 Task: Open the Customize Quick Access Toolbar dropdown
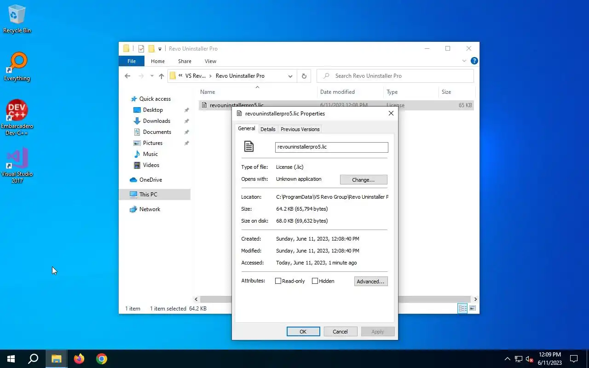click(x=160, y=49)
